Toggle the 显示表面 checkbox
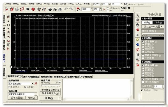This screenshot has width=168, height=107. pos(143,41)
